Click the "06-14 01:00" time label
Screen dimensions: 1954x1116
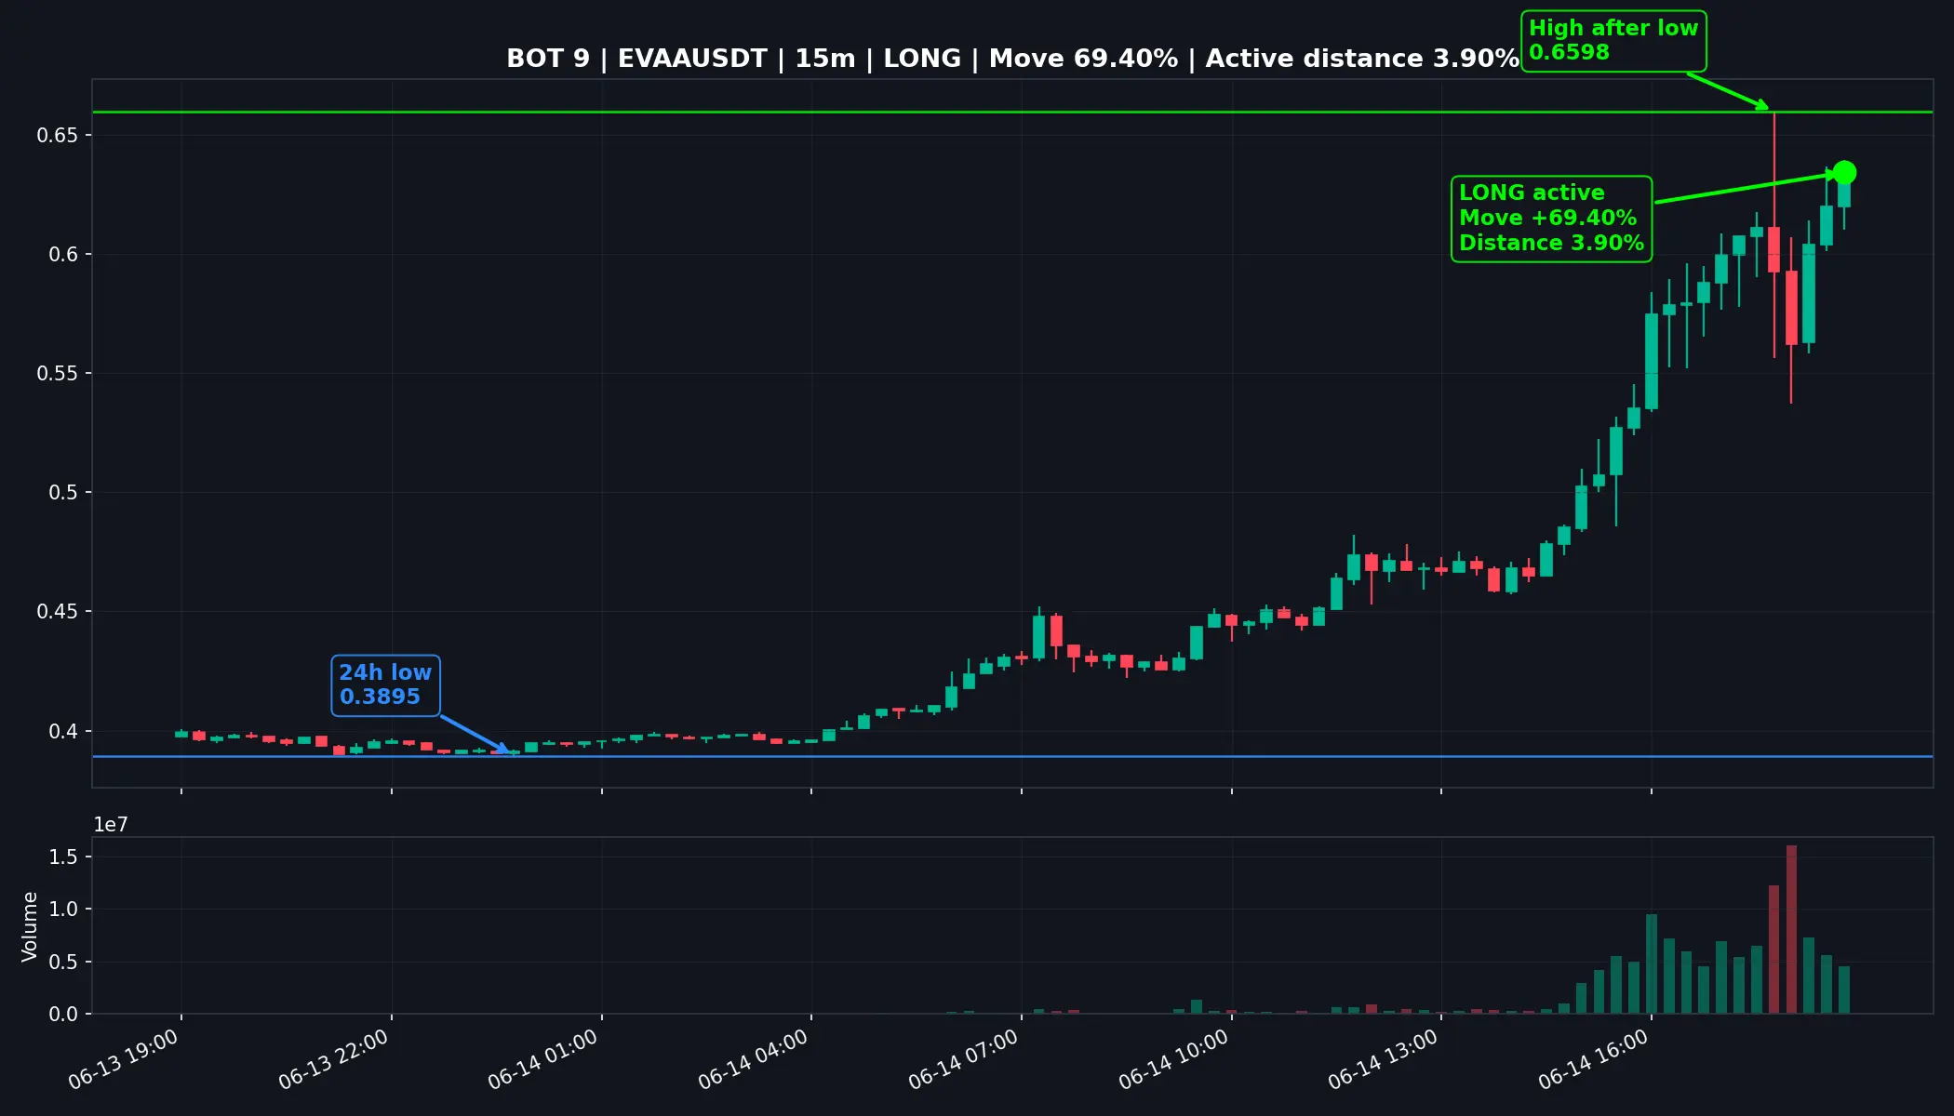tap(543, 1059)
